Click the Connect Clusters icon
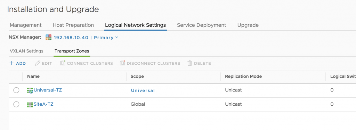Viewport: 356px width, 130px height. [x=63, y=63]
